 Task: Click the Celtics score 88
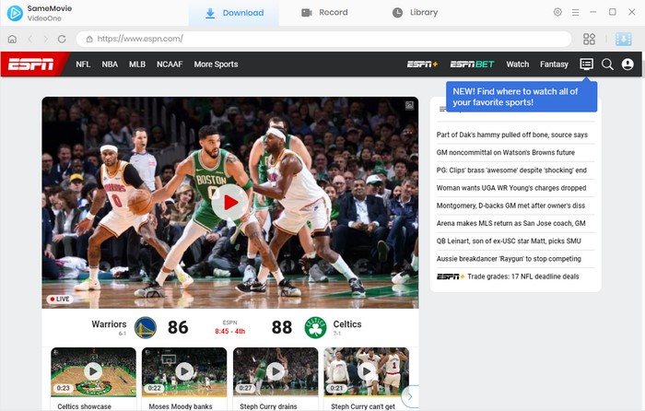click(282, 327)
